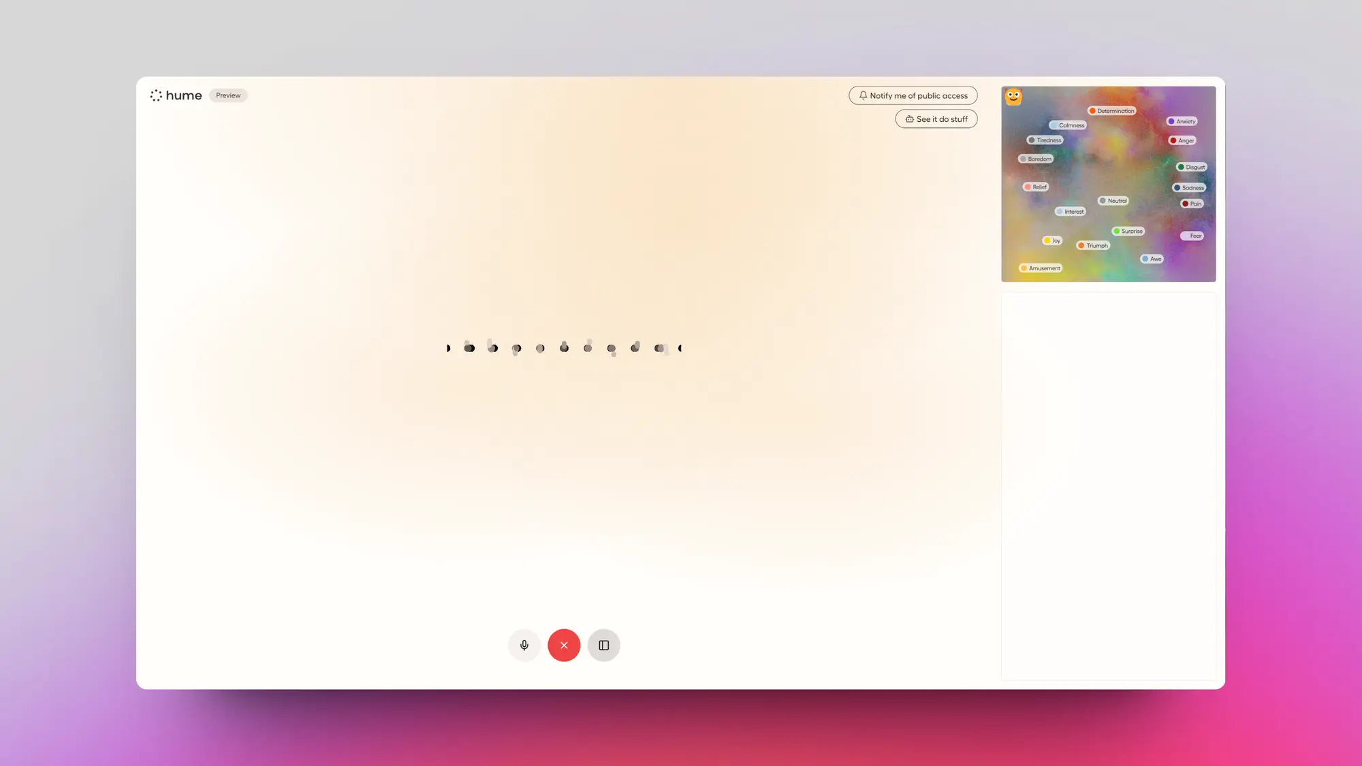Click the emoji face icon on emotion map
The height and width of the screenshot is (766, 1362).
pos(1013,93)
